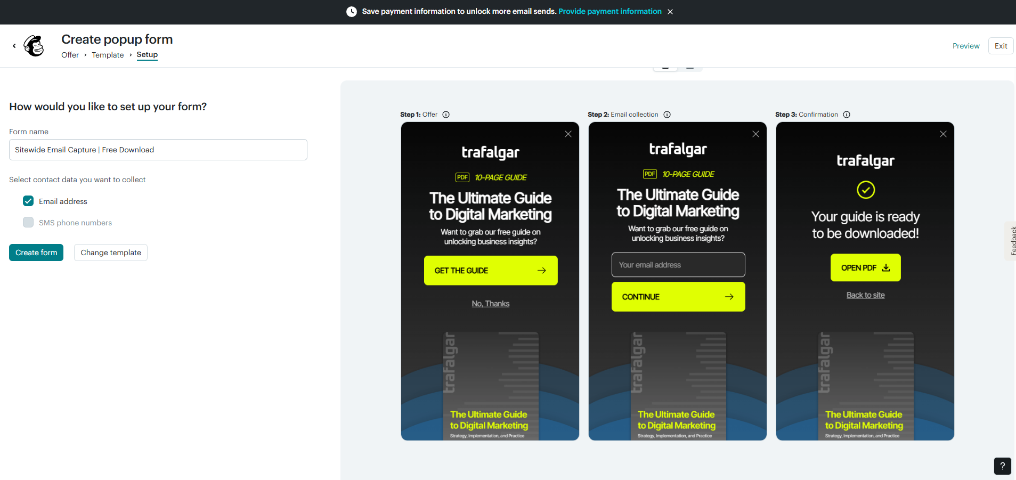Click the '10-PAGE GUIDE' label in Step 2
This screenshot has width=1016, height=480.
coord(688,174)
